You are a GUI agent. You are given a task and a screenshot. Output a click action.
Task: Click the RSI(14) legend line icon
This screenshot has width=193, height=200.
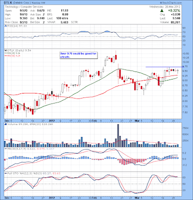(x=5, y=26)
